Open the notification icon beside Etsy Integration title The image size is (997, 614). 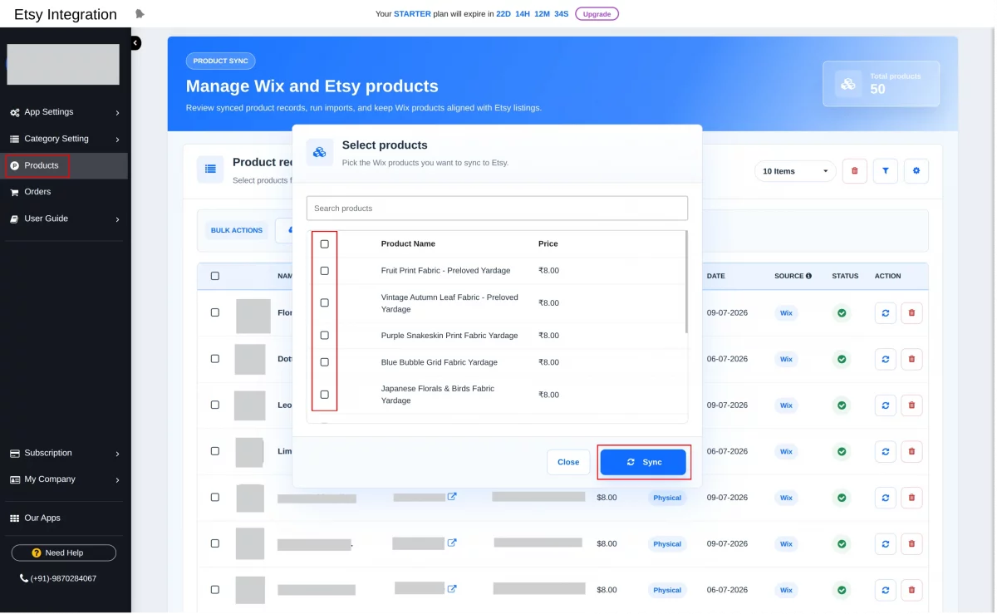coord(140,14)
